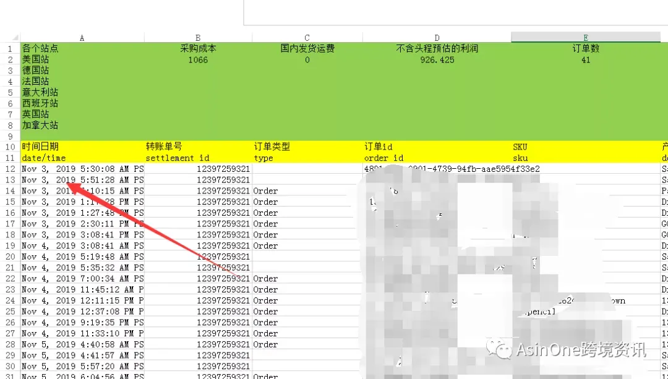Screen dimensions: 668x379
Task: Select column C header
Action: (x=307, y=38)
